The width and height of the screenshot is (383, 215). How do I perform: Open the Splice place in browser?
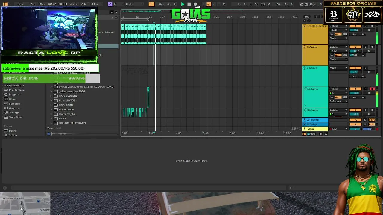(10, 135)
